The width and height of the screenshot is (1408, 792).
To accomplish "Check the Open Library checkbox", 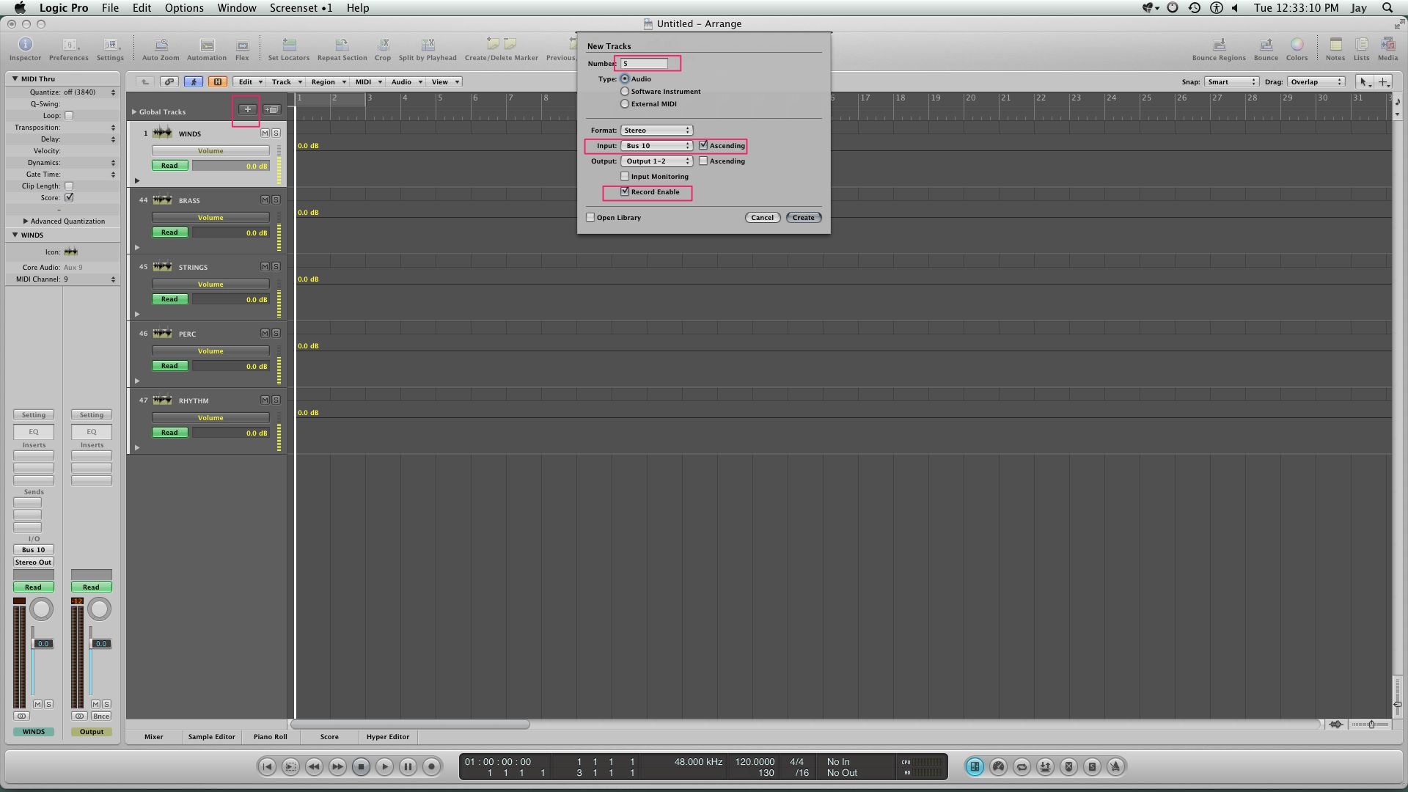I will coord(590,217).
